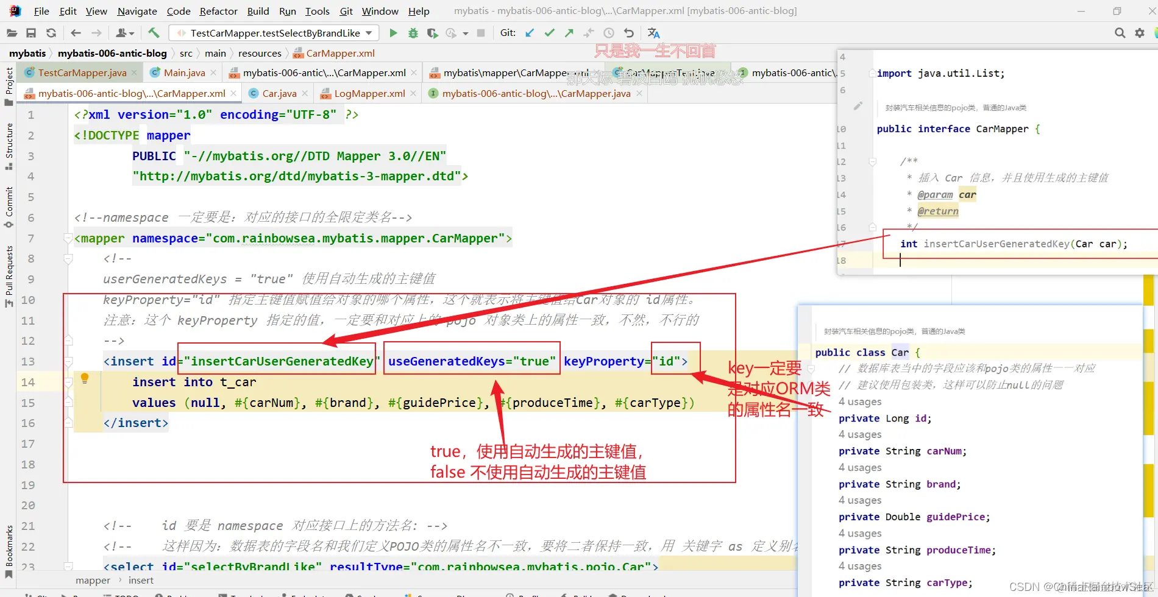
Task: Open the Structure tool window
Action: point(9,147)
